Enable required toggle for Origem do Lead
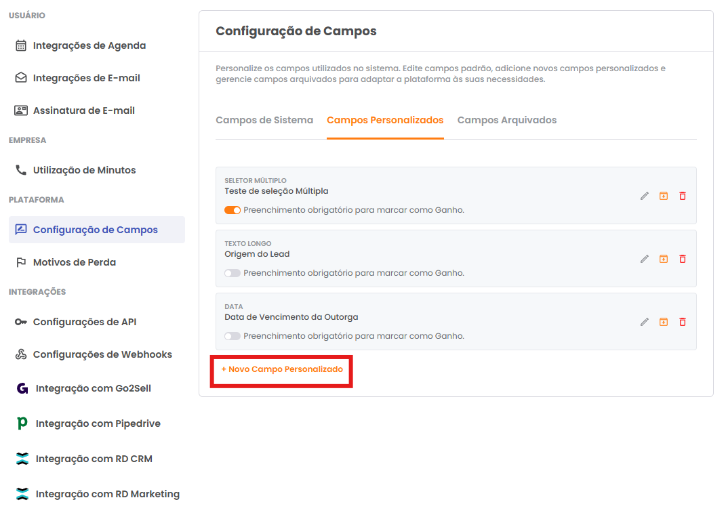This screenshot has width=726, height=521. coord(233,273)
